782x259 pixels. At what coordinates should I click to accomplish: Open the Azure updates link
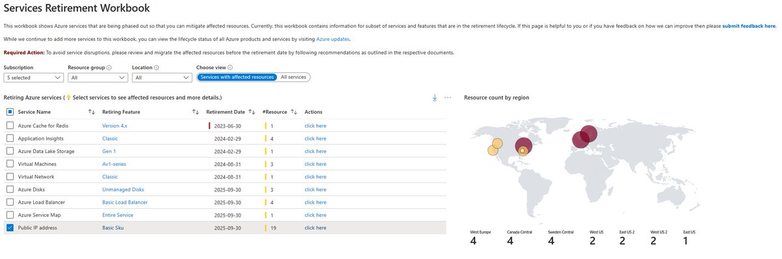pyautogui.click(x=333, y=39)
